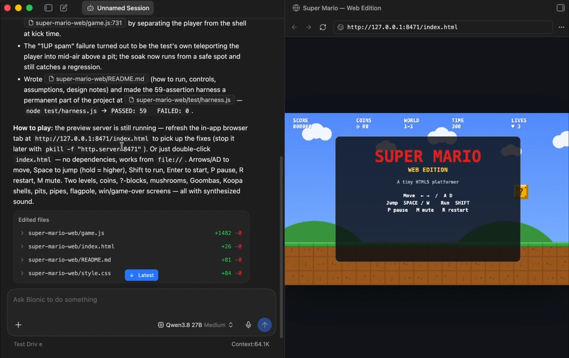This screenshot has height=358, width=569.
Task: Click the Context:64.1K indicator
Action: [x=250, y=344]
